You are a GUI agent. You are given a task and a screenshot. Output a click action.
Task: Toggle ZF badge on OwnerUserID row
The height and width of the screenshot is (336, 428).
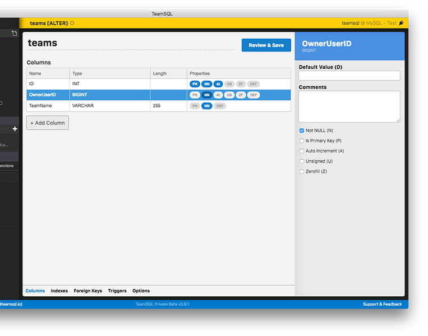pyautogui.click(x=241, y=95)
